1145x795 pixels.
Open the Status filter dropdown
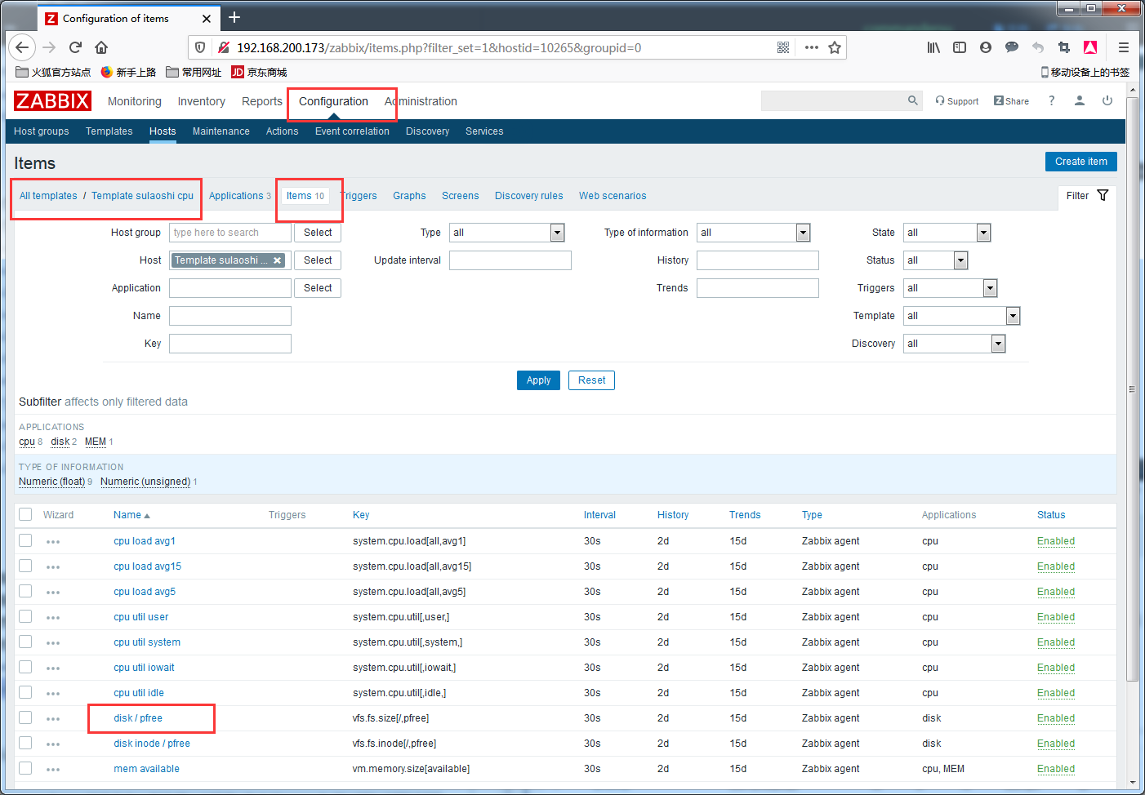pos(936,260)
